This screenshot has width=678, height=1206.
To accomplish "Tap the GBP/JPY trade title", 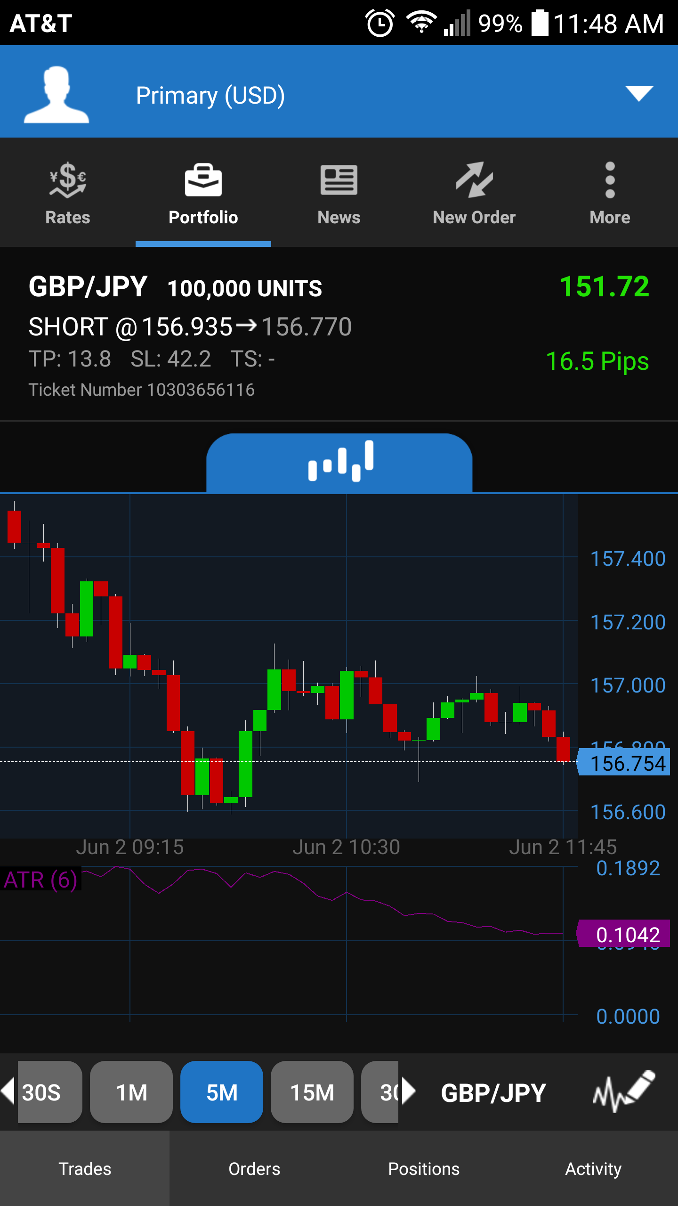I will (x=88, y=286).
